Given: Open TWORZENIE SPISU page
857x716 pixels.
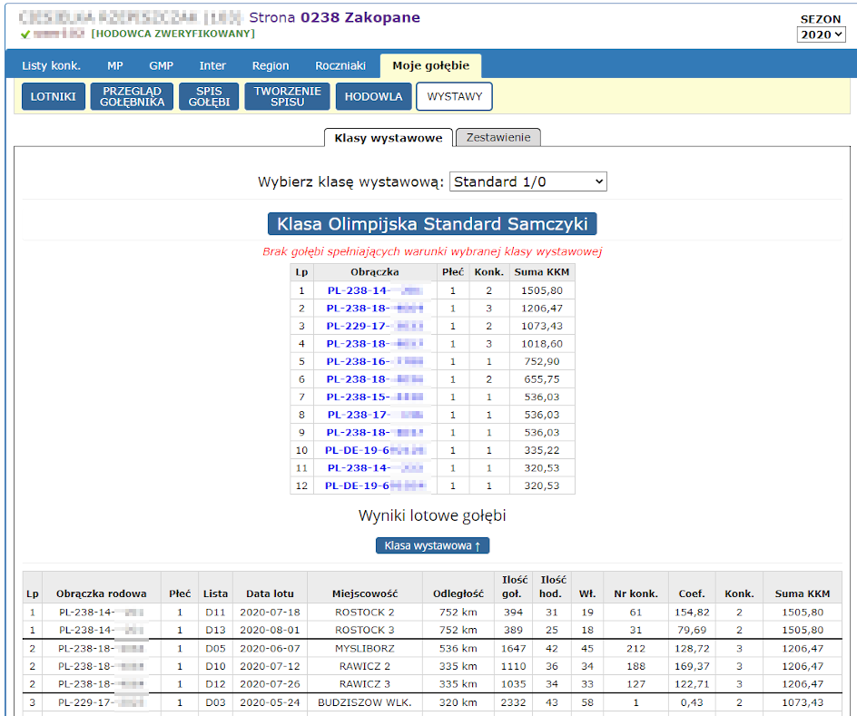Looking at the screenshot, I should tap(287, 96).
